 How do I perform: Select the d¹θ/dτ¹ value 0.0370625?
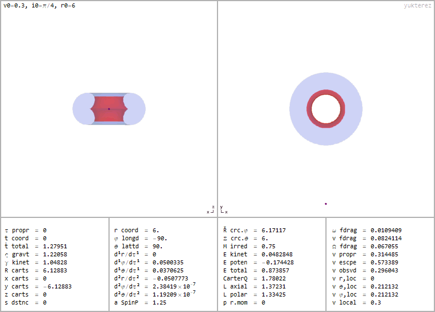click(168, 270)
